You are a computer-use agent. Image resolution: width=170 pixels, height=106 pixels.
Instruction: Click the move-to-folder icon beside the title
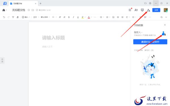tap(33, 10)
